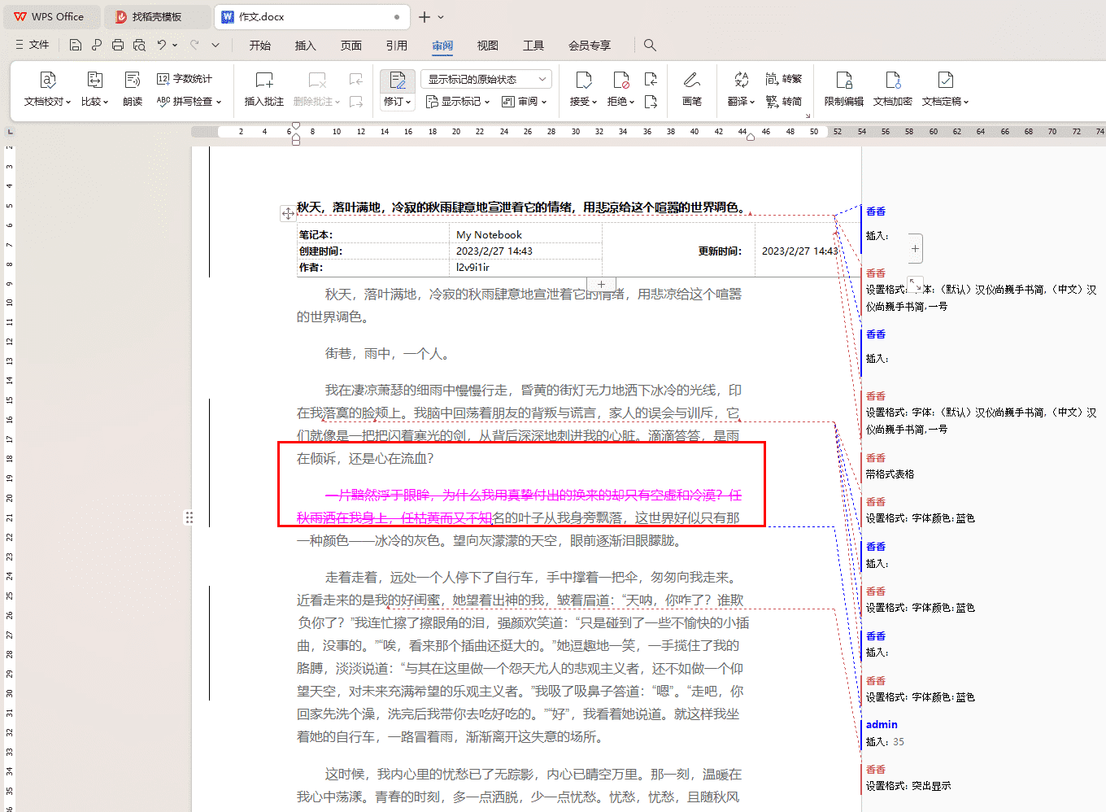Screen dimensions: 1106x812
Task: Select the 作文.docx document tab
Action: [x=312, y=16]
